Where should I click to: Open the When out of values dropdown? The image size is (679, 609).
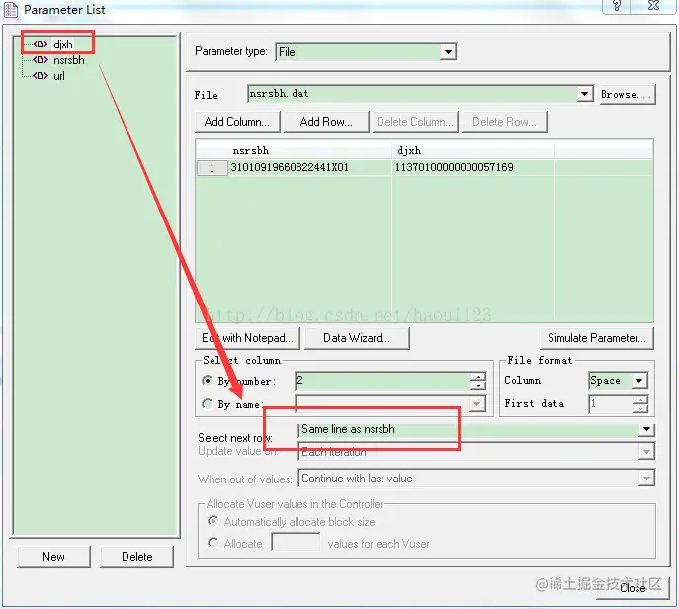646,478
